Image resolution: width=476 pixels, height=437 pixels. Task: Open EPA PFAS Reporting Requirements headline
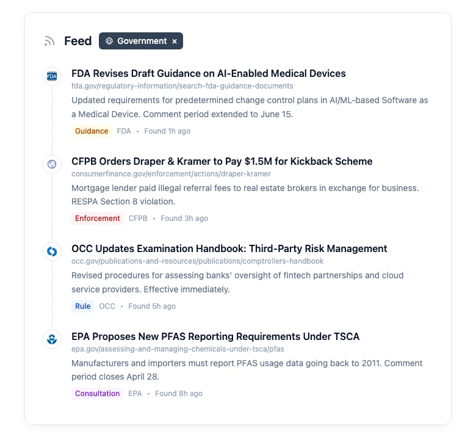[215, 336]
